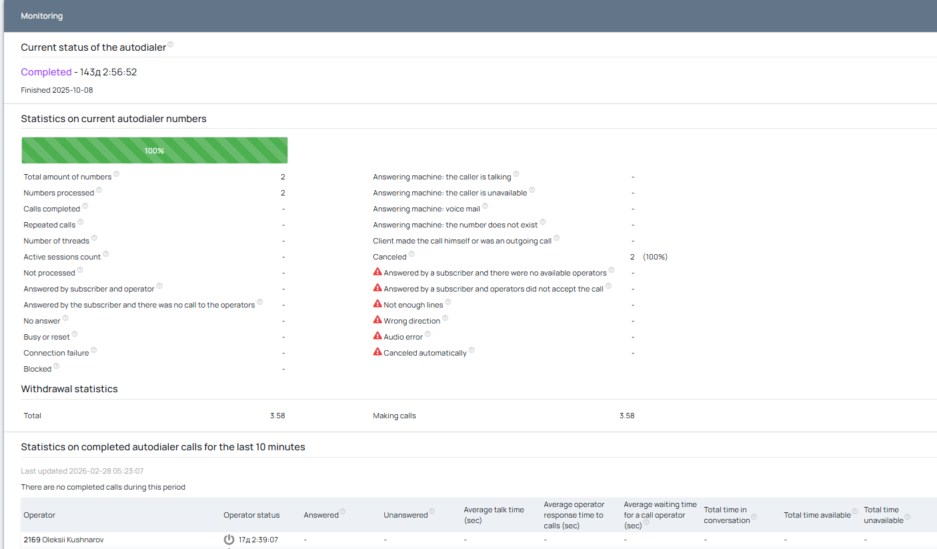Click help icon next to Canceled label
Screen dimensions: 937x549
click(411, 254)
